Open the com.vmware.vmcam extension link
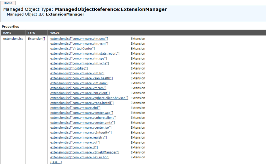Screen dimensions: 266x164 (78, 88)
